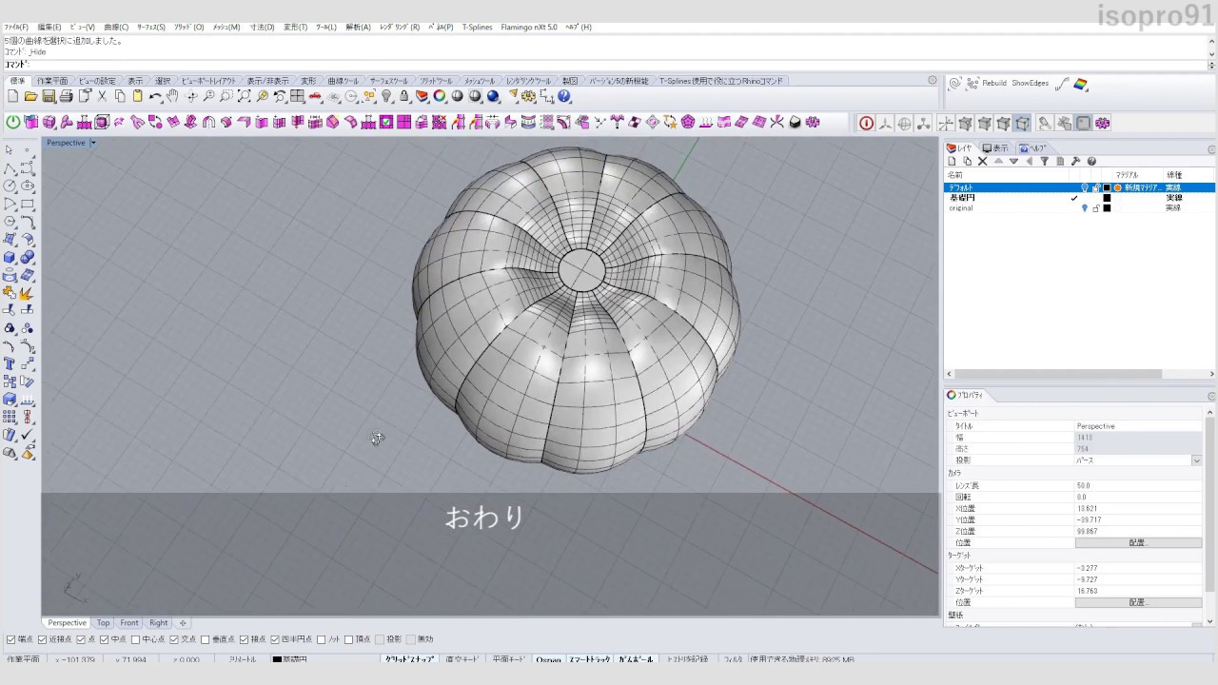Select the arrow pointer tool in left sidebar
Viewport: 1218px width, 685px height.
(10, 149)
